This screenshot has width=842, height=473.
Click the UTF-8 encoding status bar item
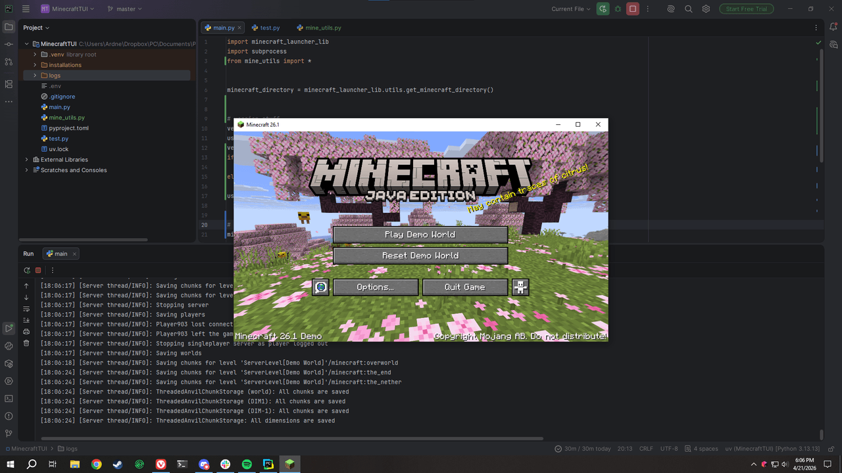click(x=669, y=449)
